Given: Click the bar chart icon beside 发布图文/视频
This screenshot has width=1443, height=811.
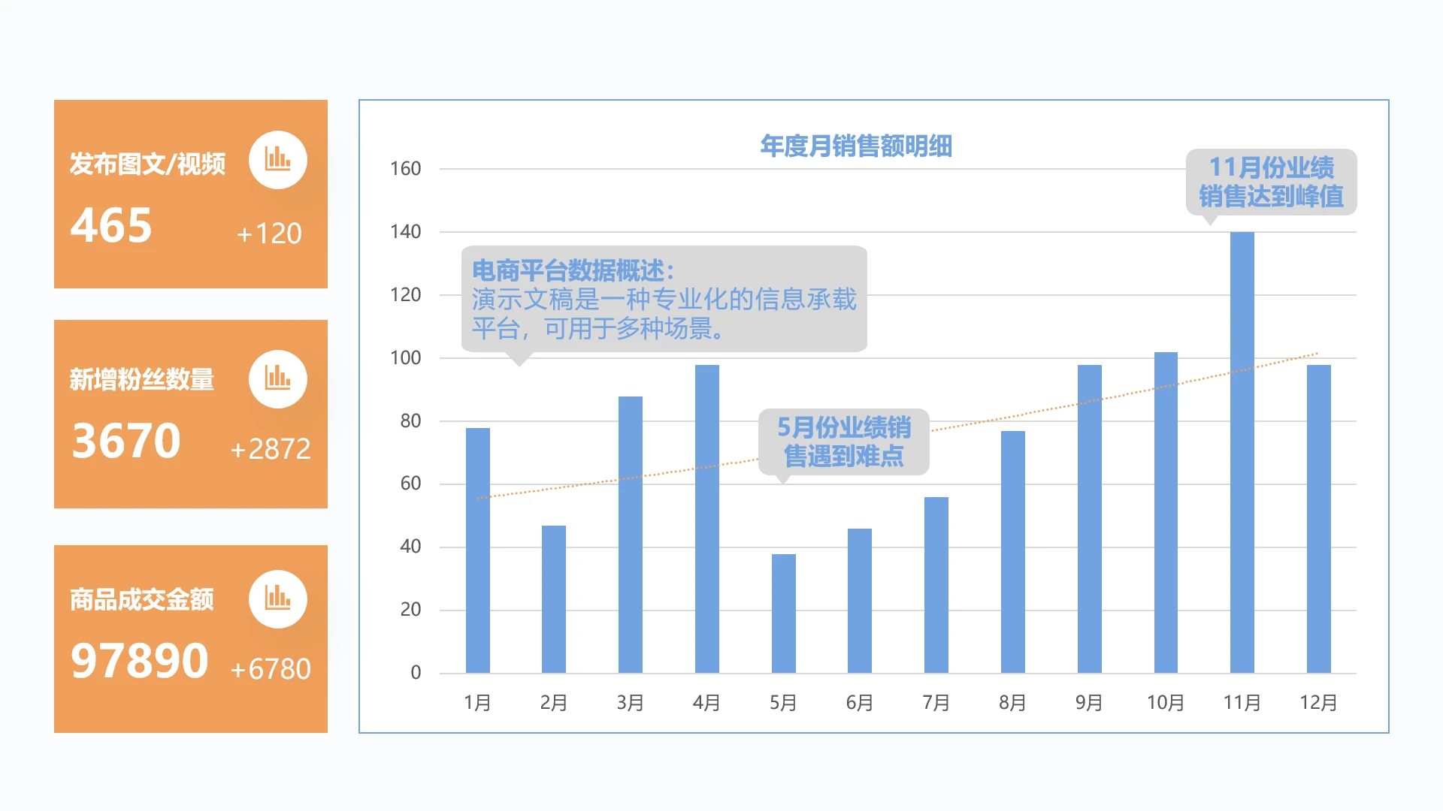Looking at the screenshot, I should pyautogui.click(x=278, y=160).
